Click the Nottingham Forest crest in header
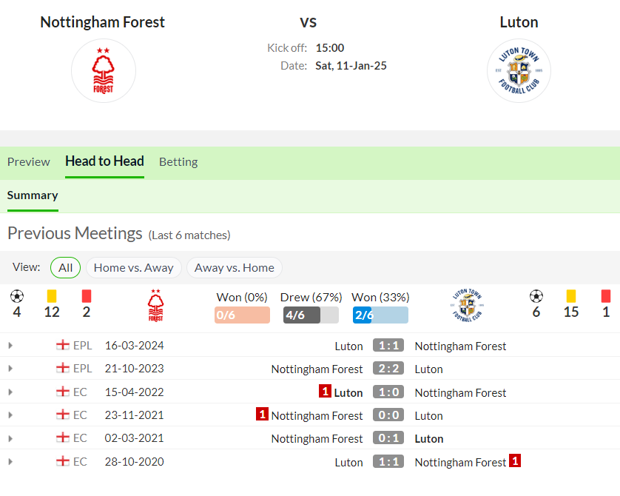 [x=103, y=71]
